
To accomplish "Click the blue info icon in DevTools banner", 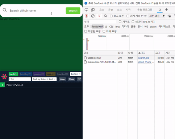I will point(86,3).
